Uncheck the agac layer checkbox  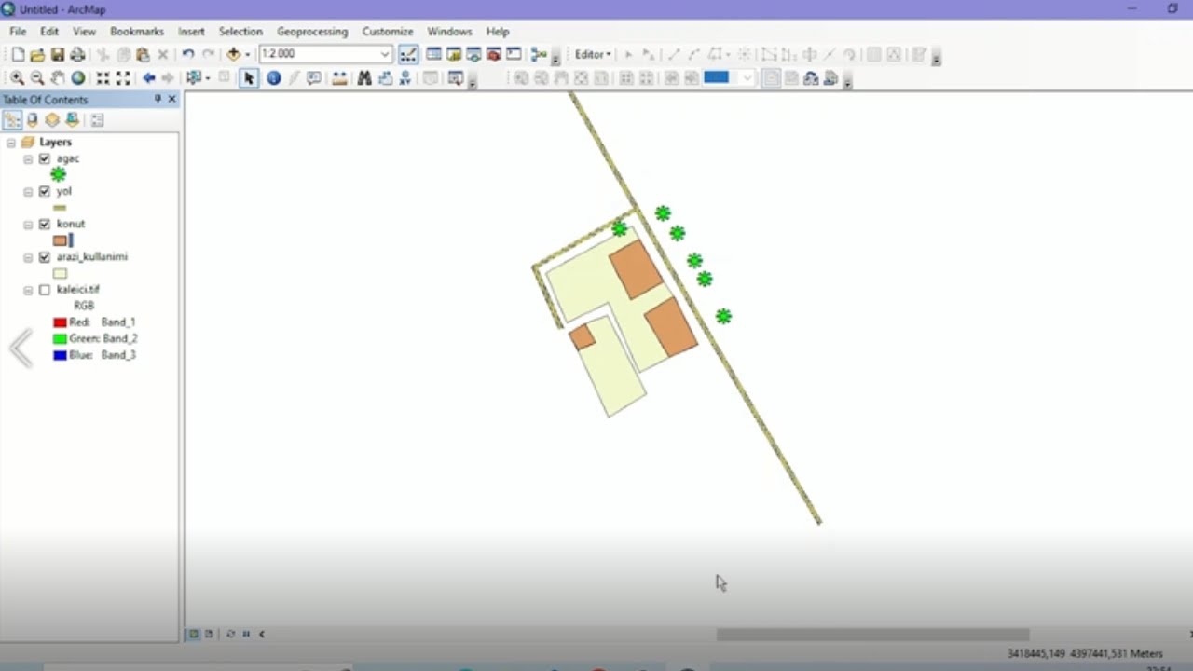[44, 158]
